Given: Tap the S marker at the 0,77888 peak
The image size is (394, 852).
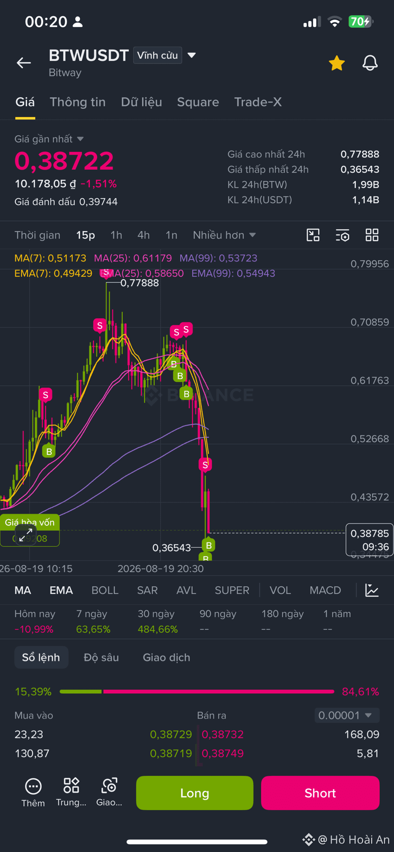Looking at the screenshot, I should pyautogui.click(x=105, y=273).
